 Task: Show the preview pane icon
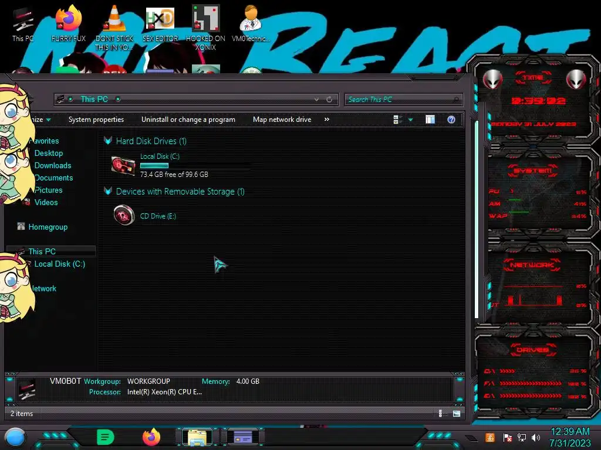[430, 120]
